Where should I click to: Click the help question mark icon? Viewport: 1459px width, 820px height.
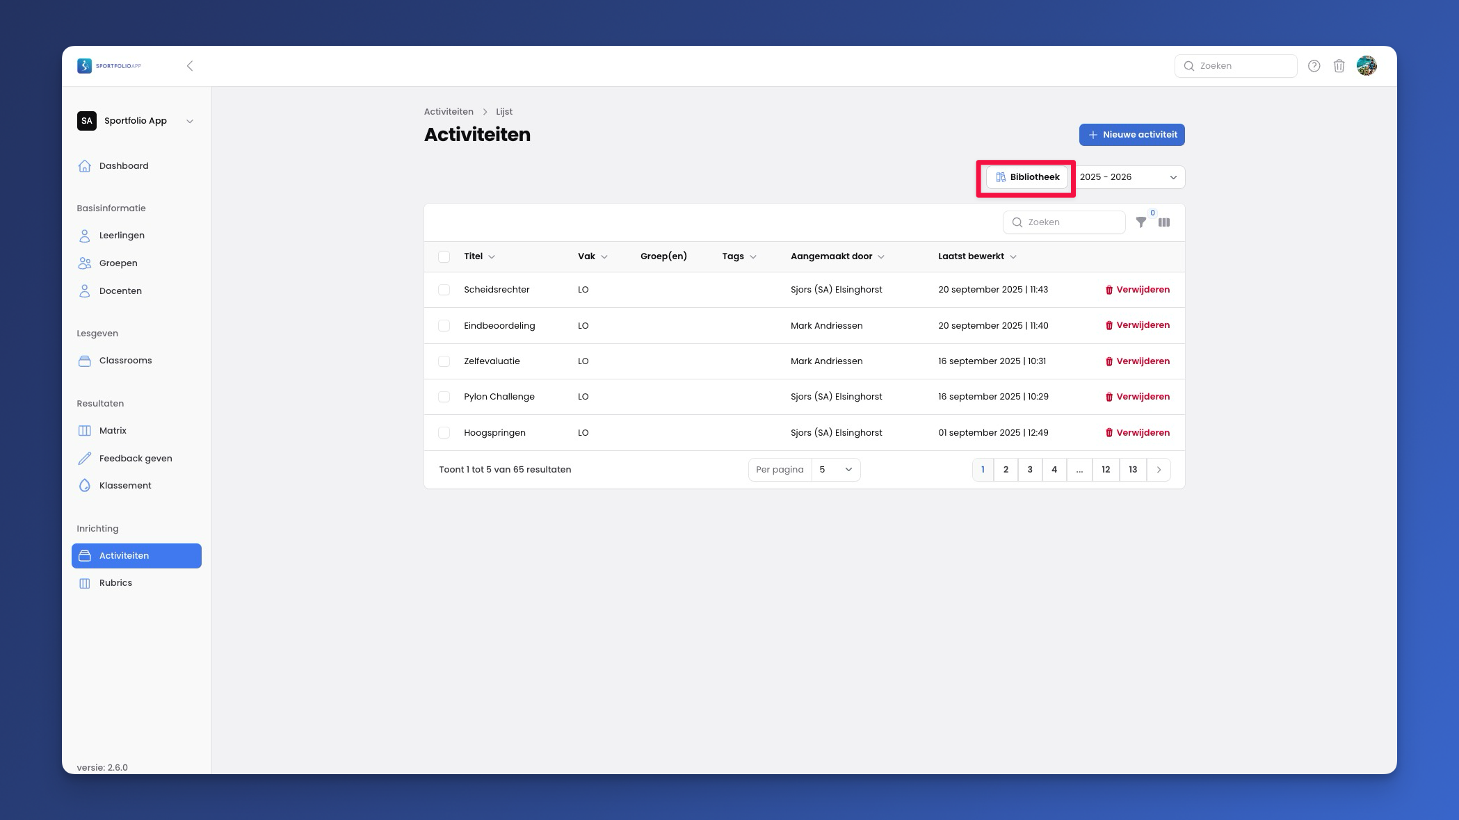point(1314,66)
